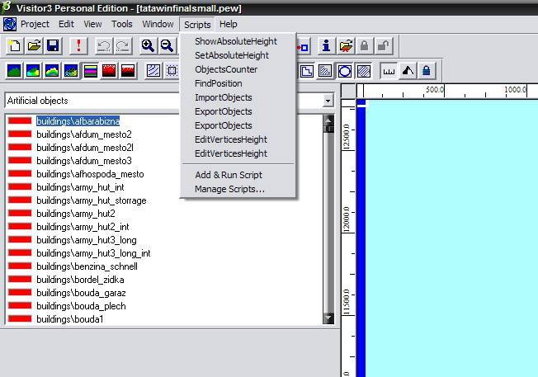Click the Undo arrow icon
Screen dimensions: 538x377
click(x=104, y=45)
